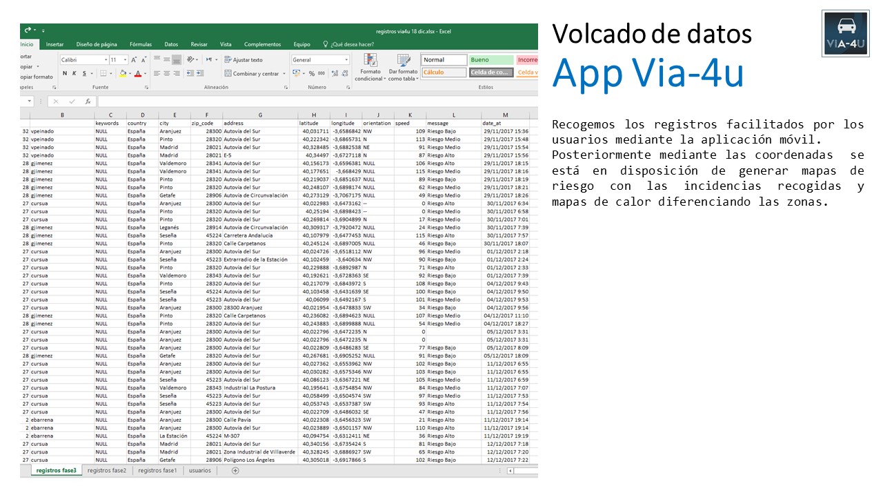Select Bueno cell style
Image resolution: width=883 pixels, height=497 pixels.
[490, 60]
